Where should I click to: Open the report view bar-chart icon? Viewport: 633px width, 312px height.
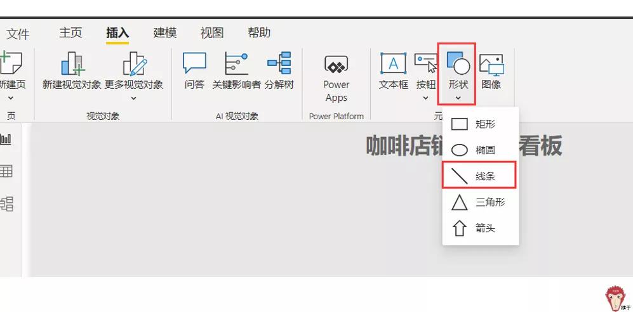point(6,140)
